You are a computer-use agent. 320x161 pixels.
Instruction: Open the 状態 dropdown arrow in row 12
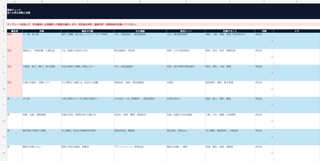click(272, 121)
